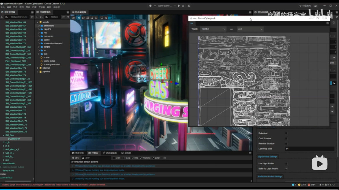The height and width of the screenshot is (190, 339).
Task: Expand the LightFX folder in assets
Action: pos(39,29)
